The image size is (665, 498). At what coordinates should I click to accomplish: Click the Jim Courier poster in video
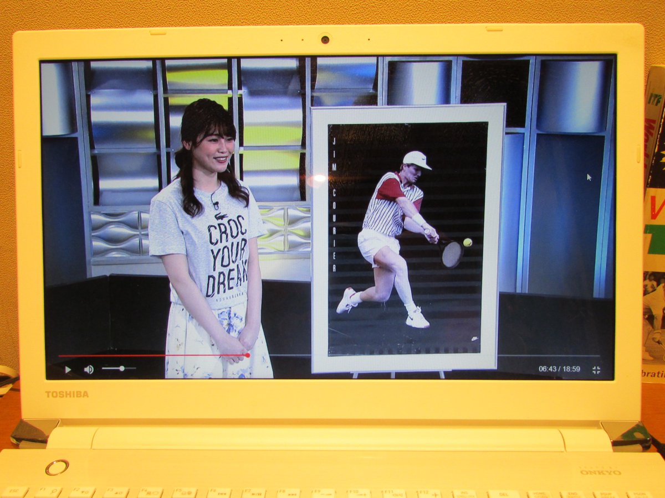[x=408, y=238]
